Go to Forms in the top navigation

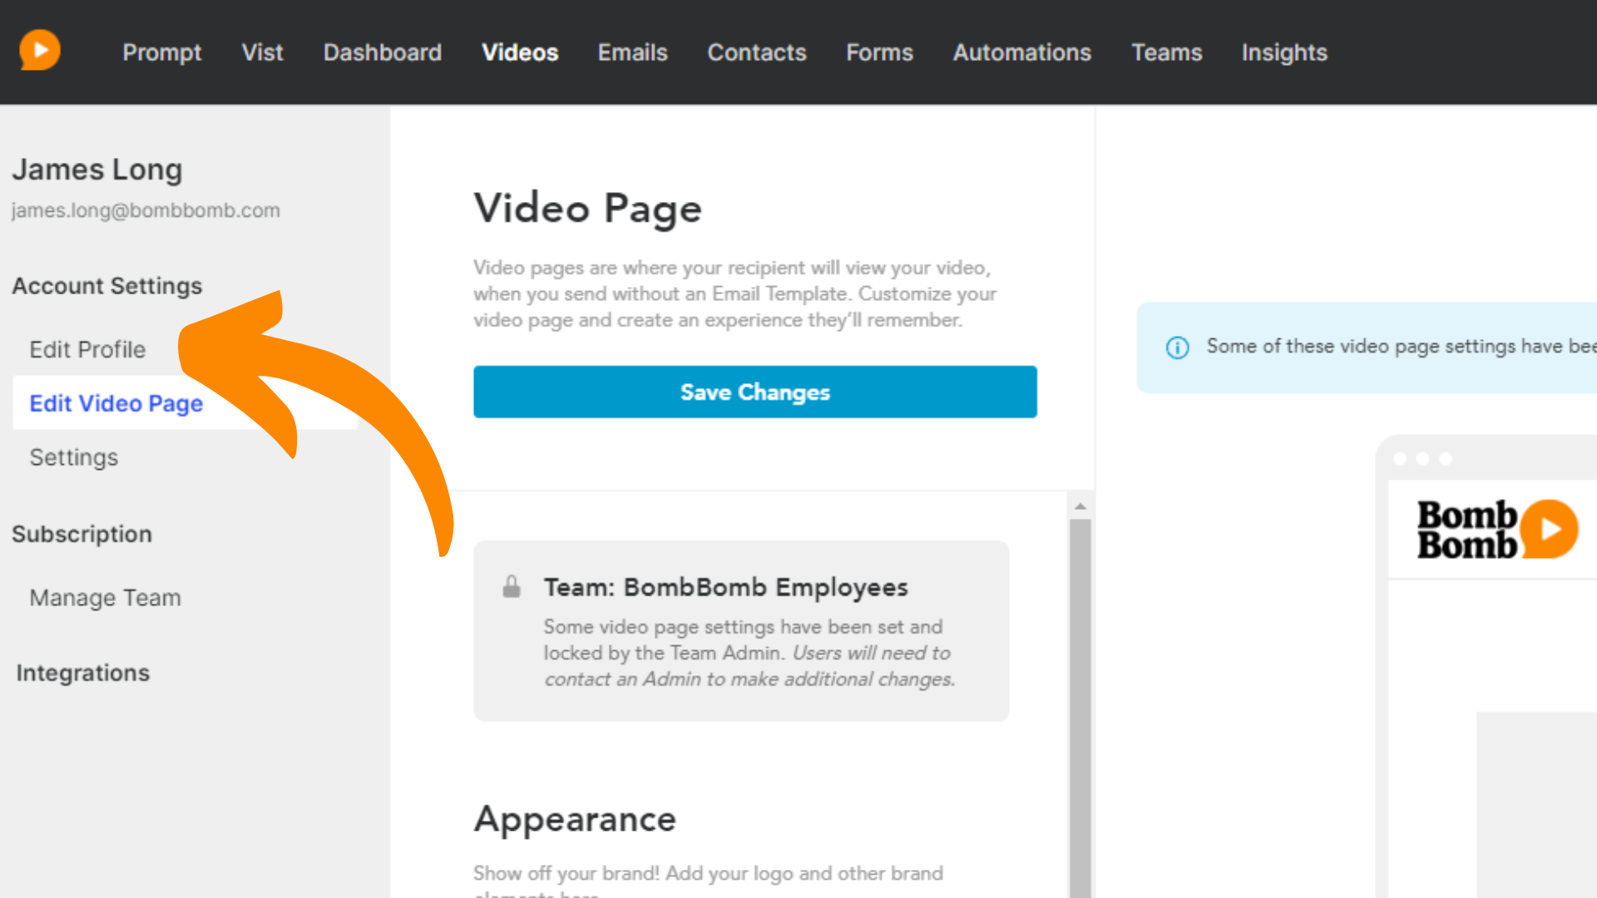[x=879, y=52]
